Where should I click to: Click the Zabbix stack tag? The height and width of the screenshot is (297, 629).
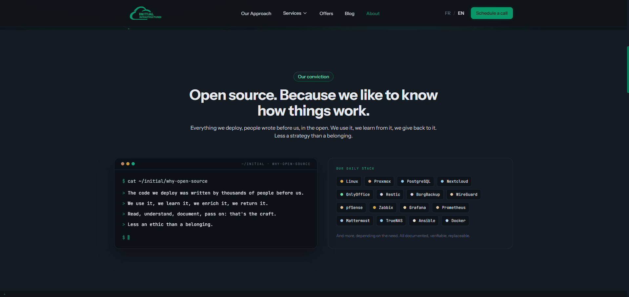click(383, 208)
